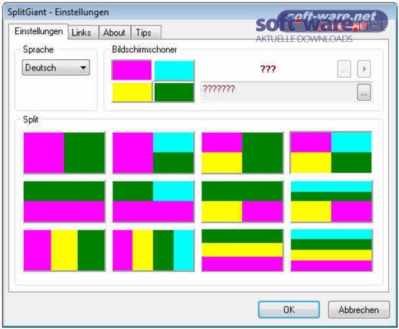Viewport: 399px width, 329px height.
Task: Open the About tab
Action: 115,32
